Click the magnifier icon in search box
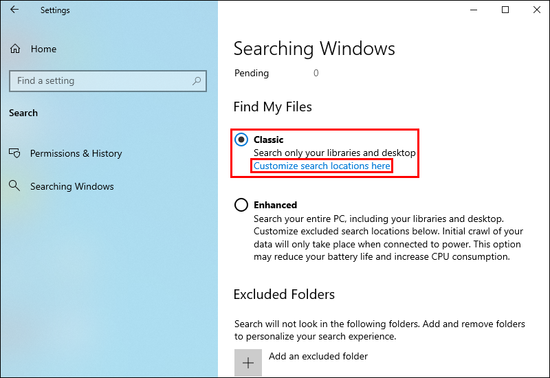Screen dimensions: 550x378 (x=197, y=81)
